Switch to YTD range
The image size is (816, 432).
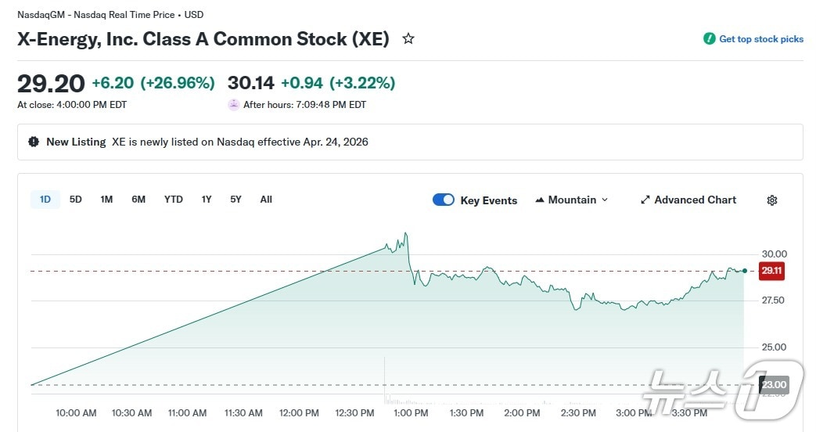coord(173,200)
